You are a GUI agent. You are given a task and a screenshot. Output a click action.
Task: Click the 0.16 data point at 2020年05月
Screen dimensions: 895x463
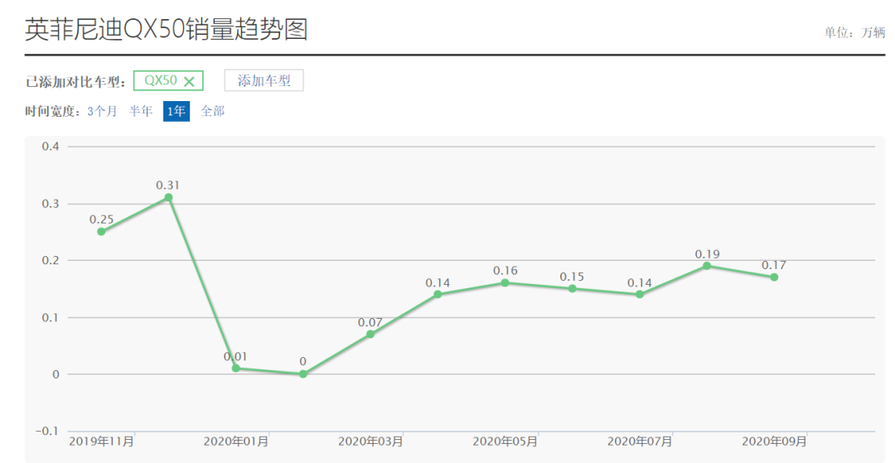click(506, 282)
